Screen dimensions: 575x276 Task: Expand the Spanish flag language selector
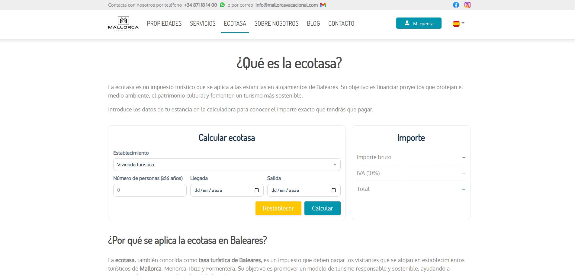(458, 24)
